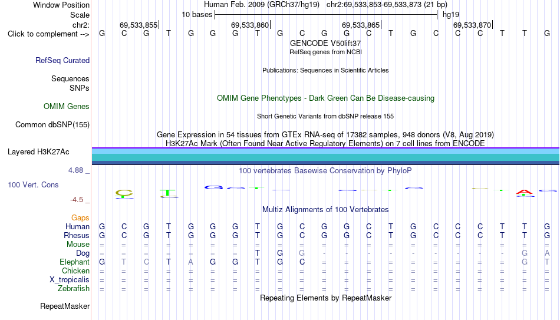Select the Rhesus alignment row label
The width and height of the screenshot is (560, 320).
tap(77, 236)
